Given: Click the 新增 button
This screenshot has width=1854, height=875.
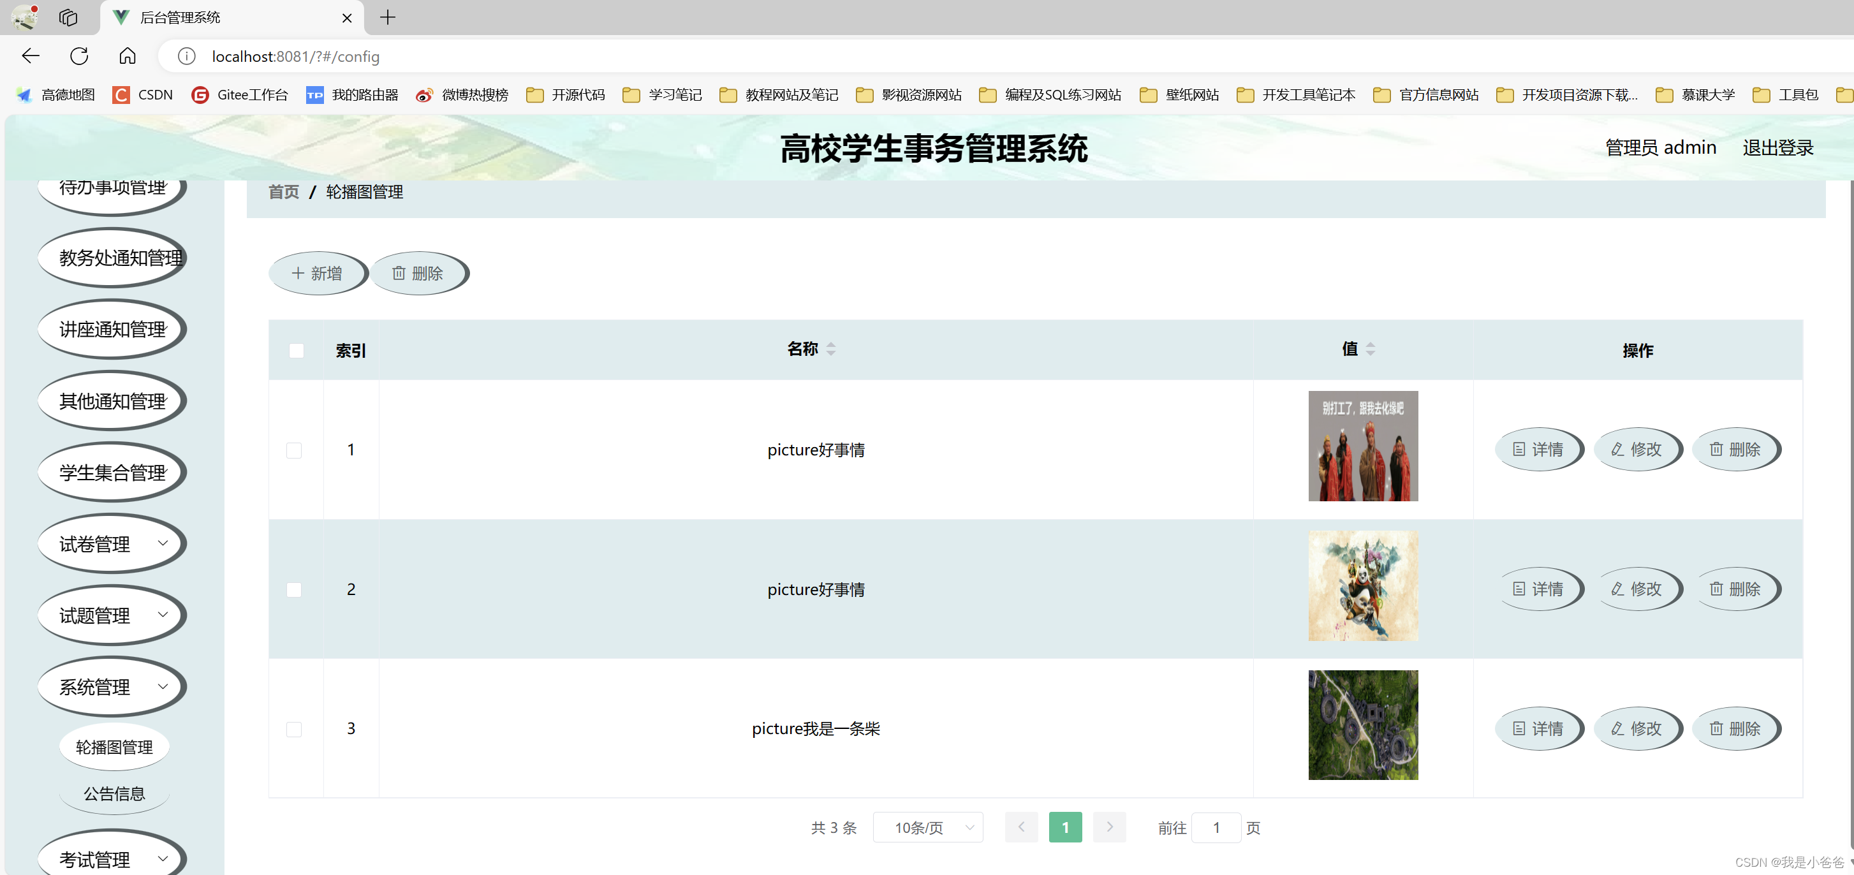Looking at the screenshot, I should click(318, 274).
